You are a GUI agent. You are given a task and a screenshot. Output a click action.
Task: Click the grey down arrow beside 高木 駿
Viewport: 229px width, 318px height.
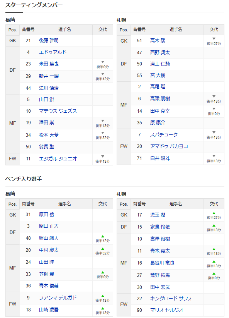click(214, 39)
